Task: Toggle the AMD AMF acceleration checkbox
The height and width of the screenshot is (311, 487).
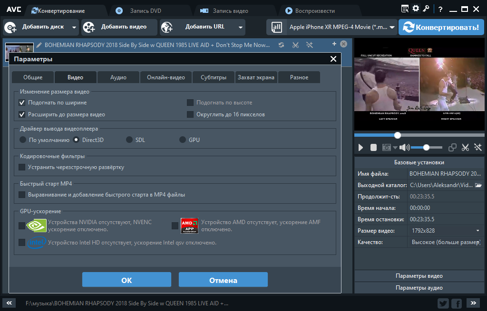Action: pyautogui.click(x=175, y=226)
